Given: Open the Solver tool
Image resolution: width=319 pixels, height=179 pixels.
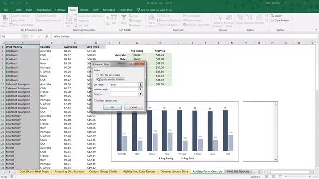Looking at the screenshot, I should 276,16.
